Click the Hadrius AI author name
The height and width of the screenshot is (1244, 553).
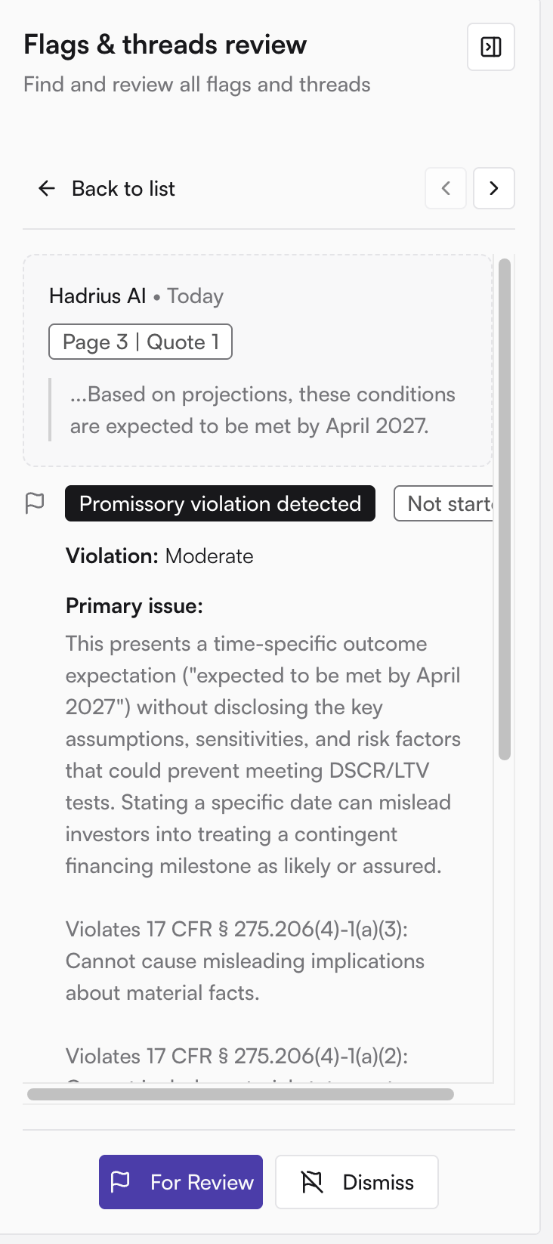coord(97,296)
